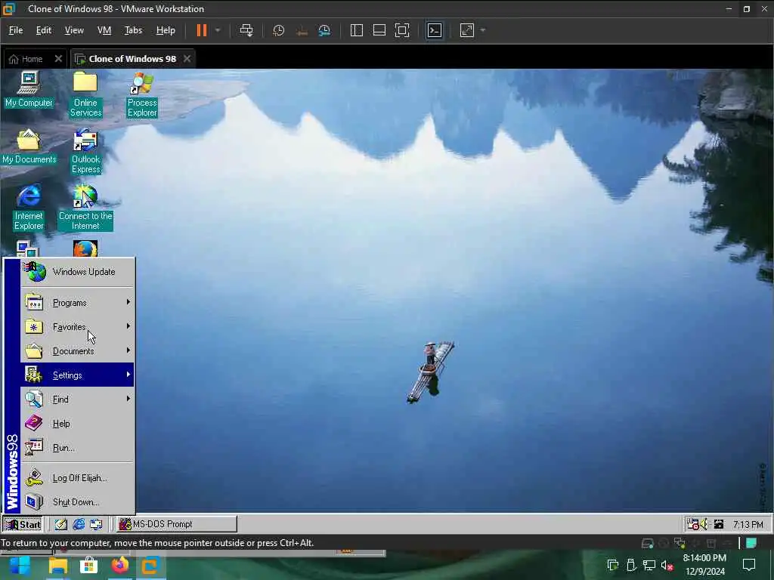Click VMware status bar hard disk icon
Viewport: 774px width, 580px height.
click(647, 544)
